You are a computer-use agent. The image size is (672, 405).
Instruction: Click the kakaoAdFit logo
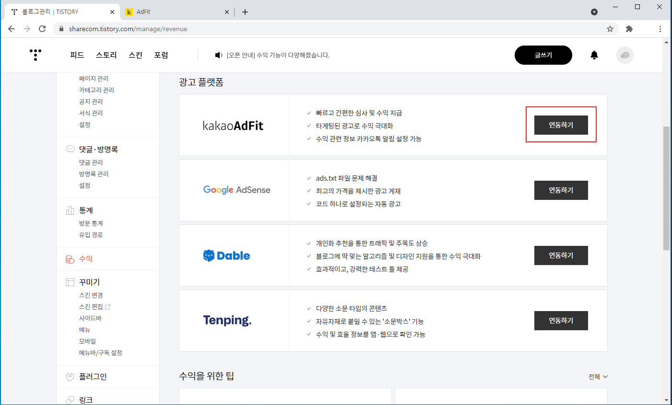coord(233,126)
